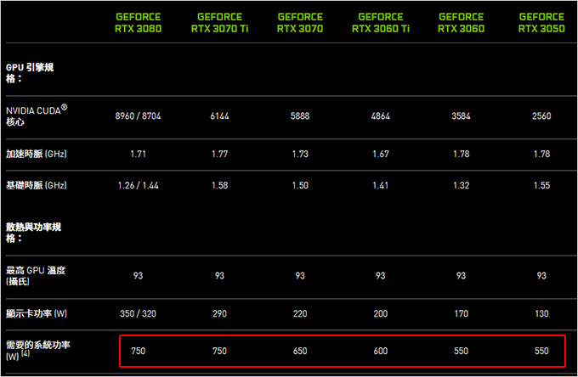Select the 650 system power value
578x377 pixels.
[300, 351]
